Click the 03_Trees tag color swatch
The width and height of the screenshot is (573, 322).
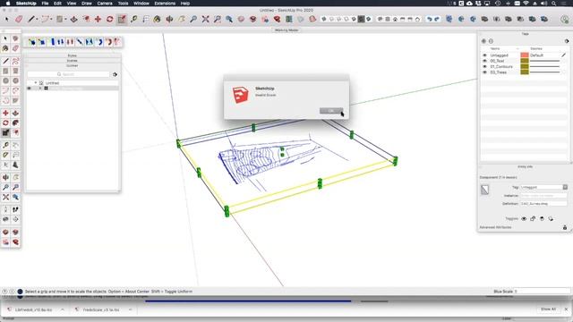pyautogui.click(x=525, y=72)
